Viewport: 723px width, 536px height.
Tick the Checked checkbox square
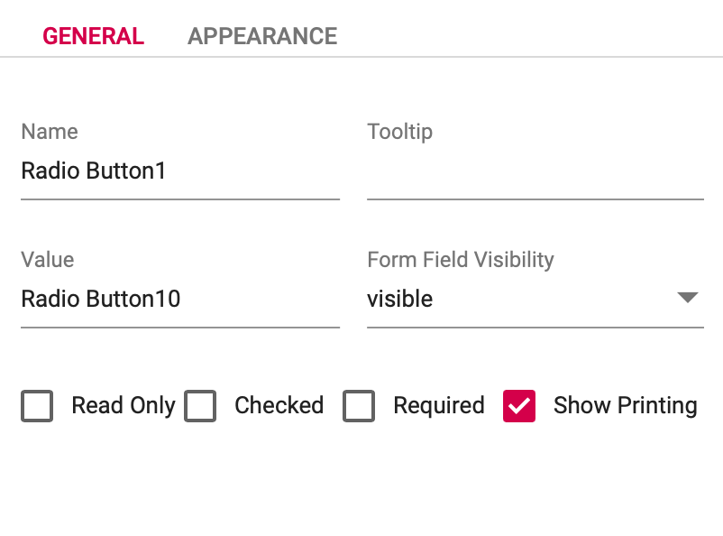(x=200, y=406)
